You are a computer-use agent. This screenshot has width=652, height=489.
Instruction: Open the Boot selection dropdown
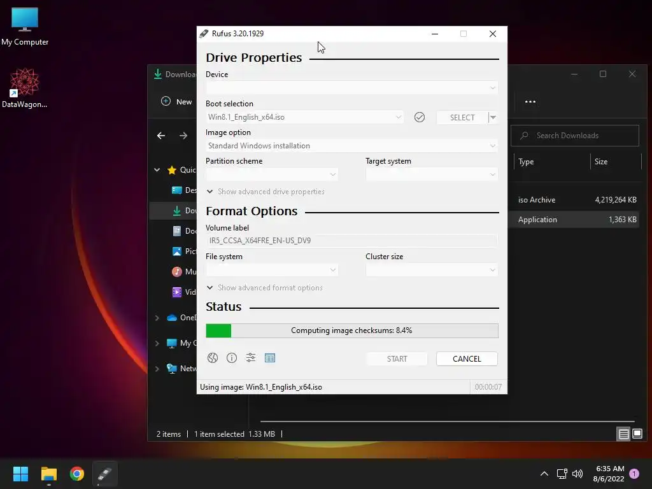tap(304, 117)
